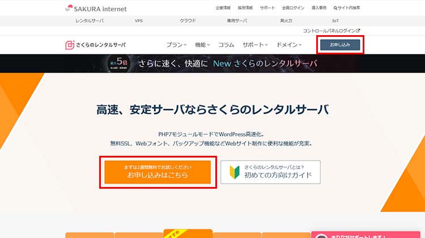Open the 企業情報 link
425x238 pixels.
click(223, 8)
